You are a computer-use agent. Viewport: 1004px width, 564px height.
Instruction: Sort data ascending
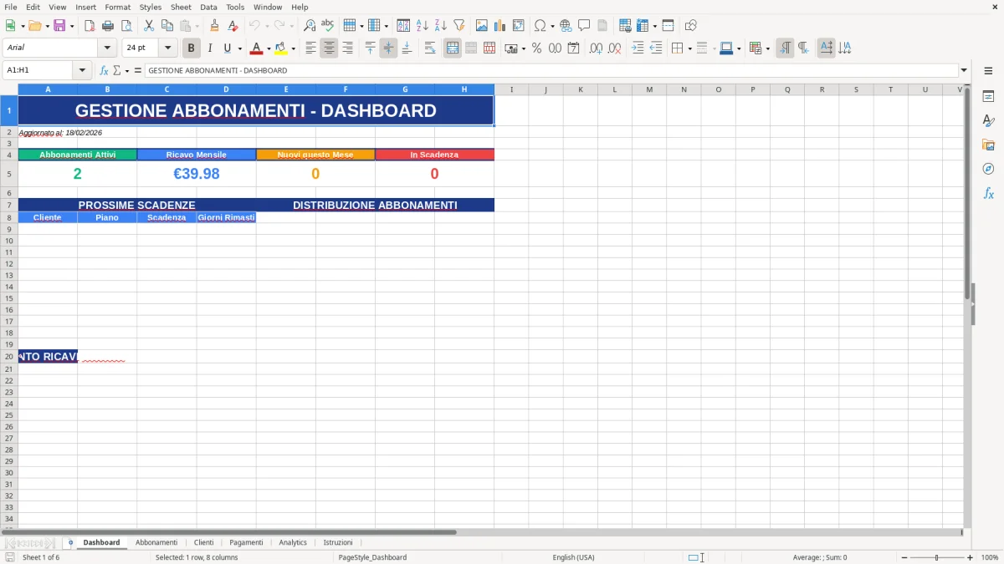[x=421, y=25]
